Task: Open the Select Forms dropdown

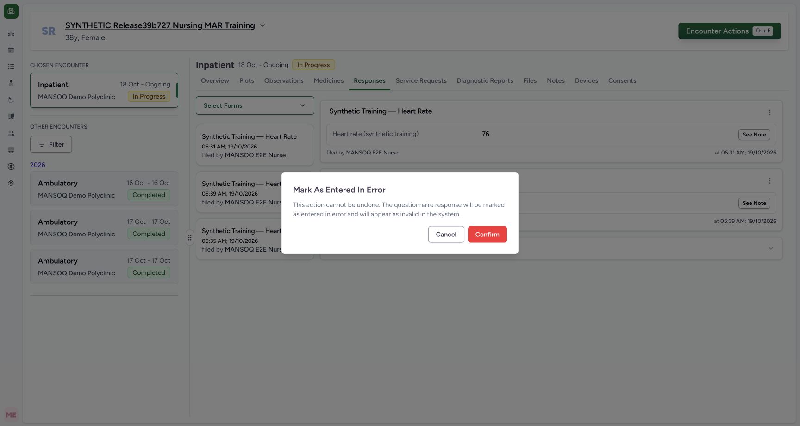Action: (x=255, y=105)
